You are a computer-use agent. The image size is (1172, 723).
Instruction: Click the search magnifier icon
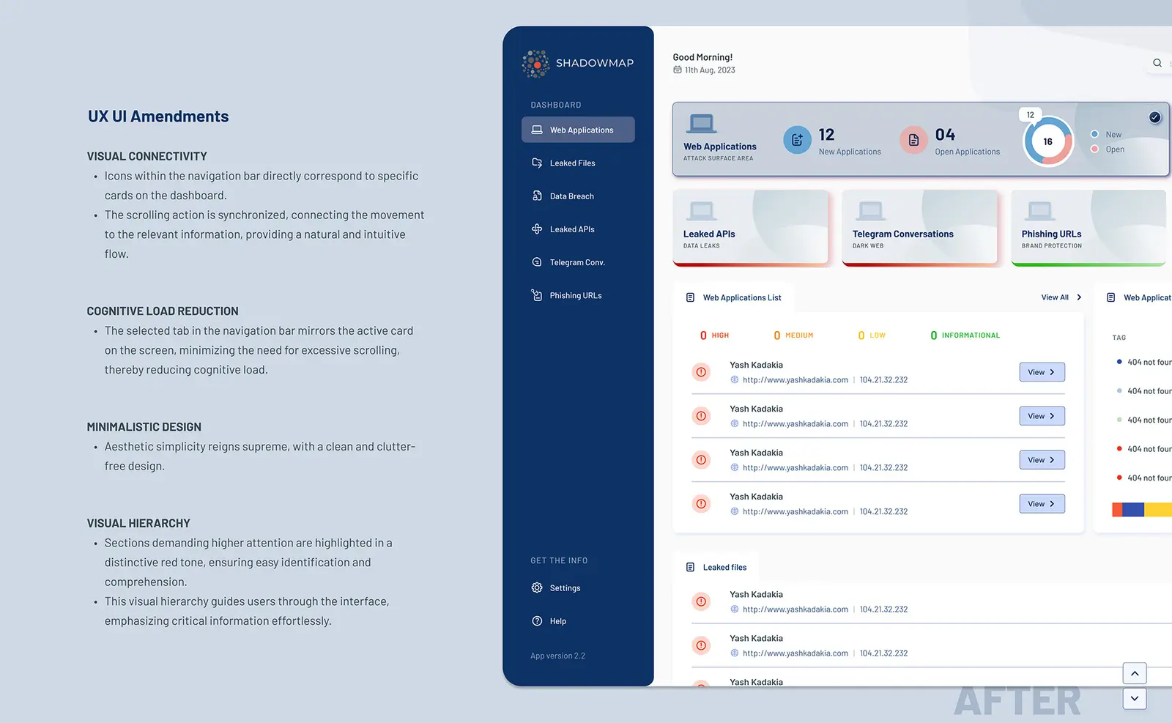(x=1157, y=63)
